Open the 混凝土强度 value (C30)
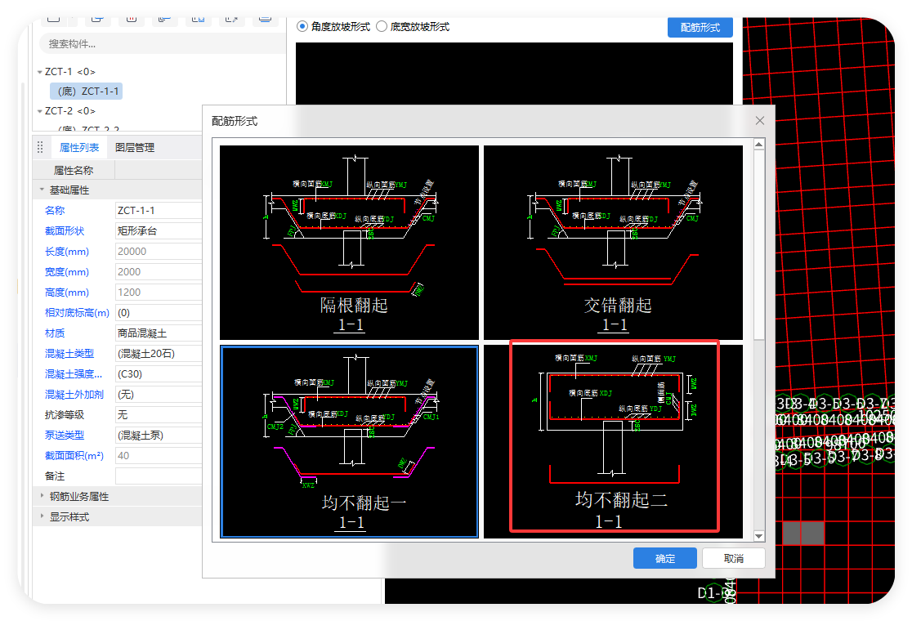The image size is (912, 621). [159, 374]
